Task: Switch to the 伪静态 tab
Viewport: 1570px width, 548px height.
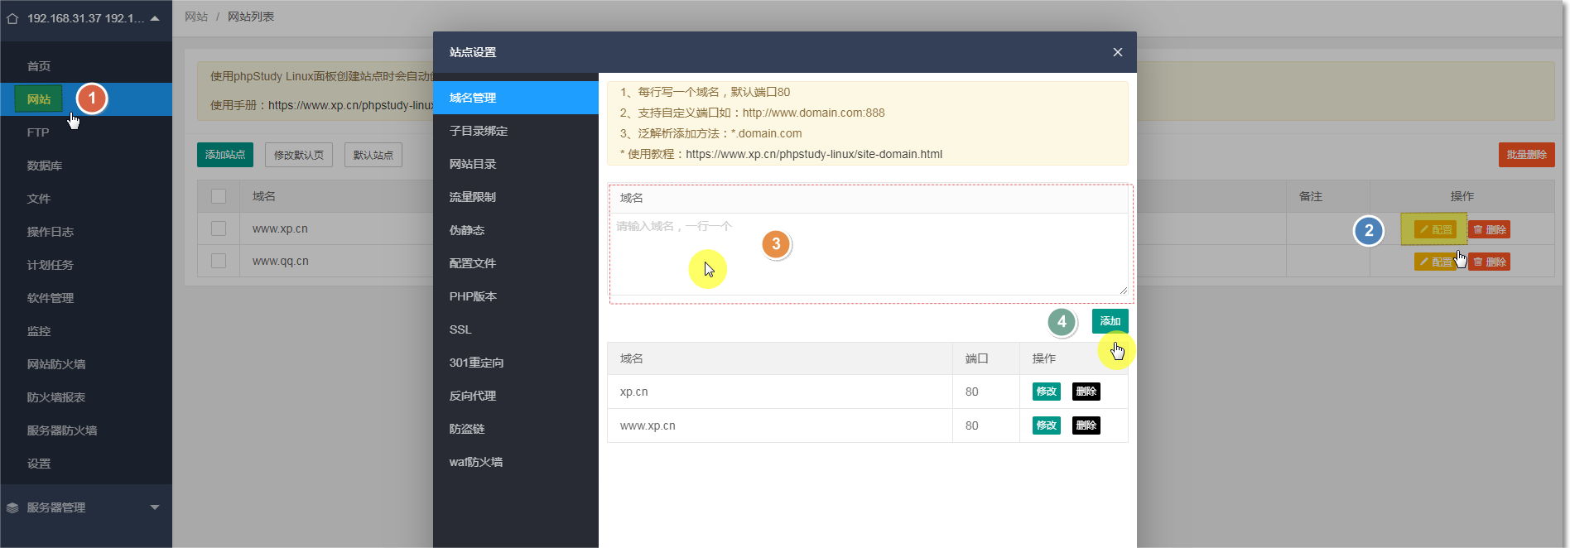Action: pos(515,230)
